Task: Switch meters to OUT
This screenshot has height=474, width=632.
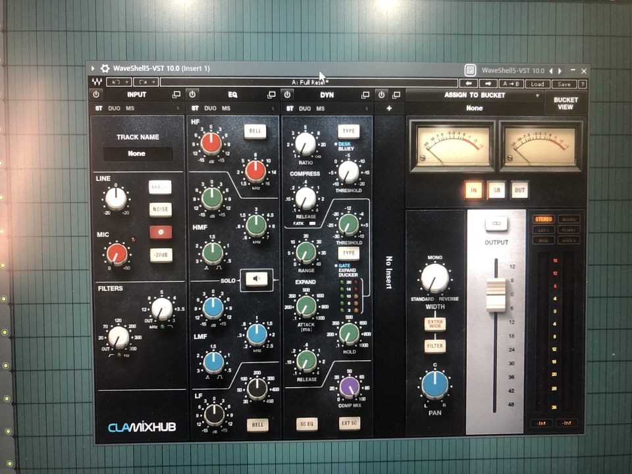Action: point(519,190)
